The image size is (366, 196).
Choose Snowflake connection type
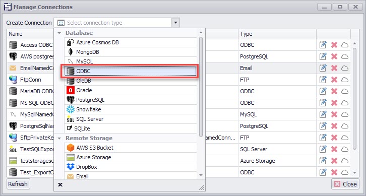coord(131,109)
